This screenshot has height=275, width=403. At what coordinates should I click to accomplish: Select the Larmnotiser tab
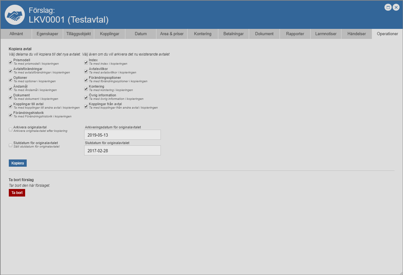pos(326,34)
